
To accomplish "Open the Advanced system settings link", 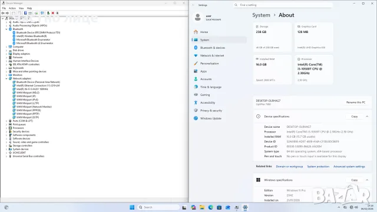I will point(349,166).
